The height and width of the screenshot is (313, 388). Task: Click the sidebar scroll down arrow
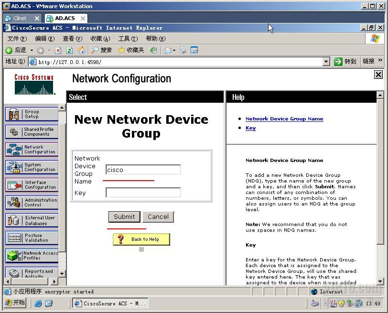(x=62, y=274)
